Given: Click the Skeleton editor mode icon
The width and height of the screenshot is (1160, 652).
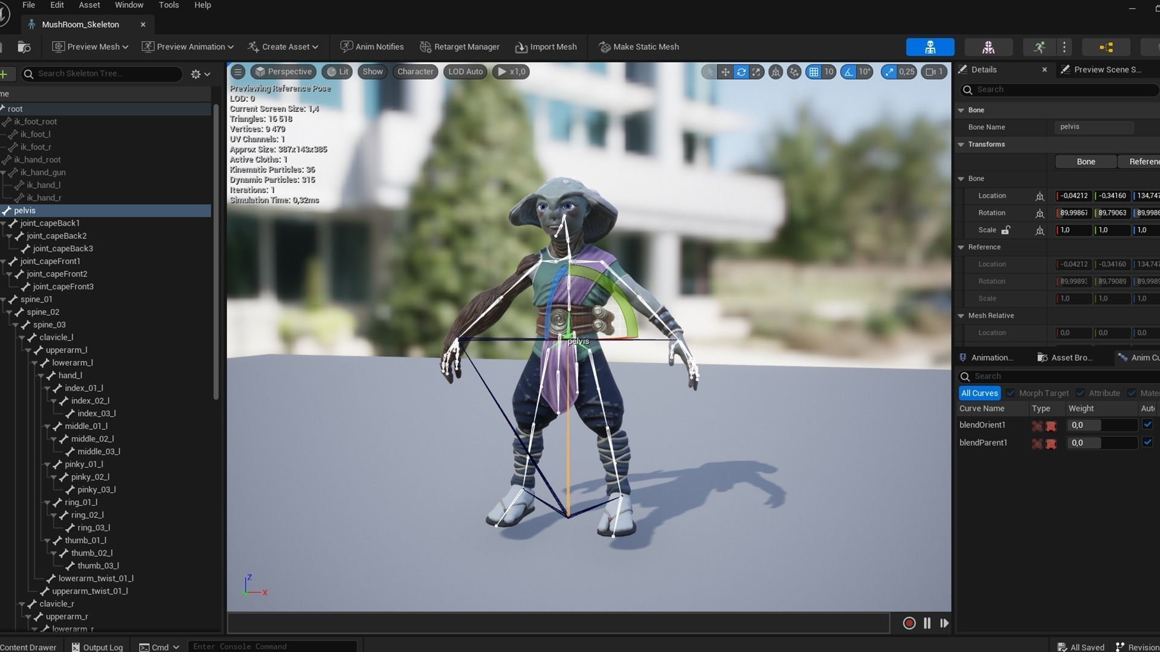Looking at the screenshot, I should coord(930,46).
